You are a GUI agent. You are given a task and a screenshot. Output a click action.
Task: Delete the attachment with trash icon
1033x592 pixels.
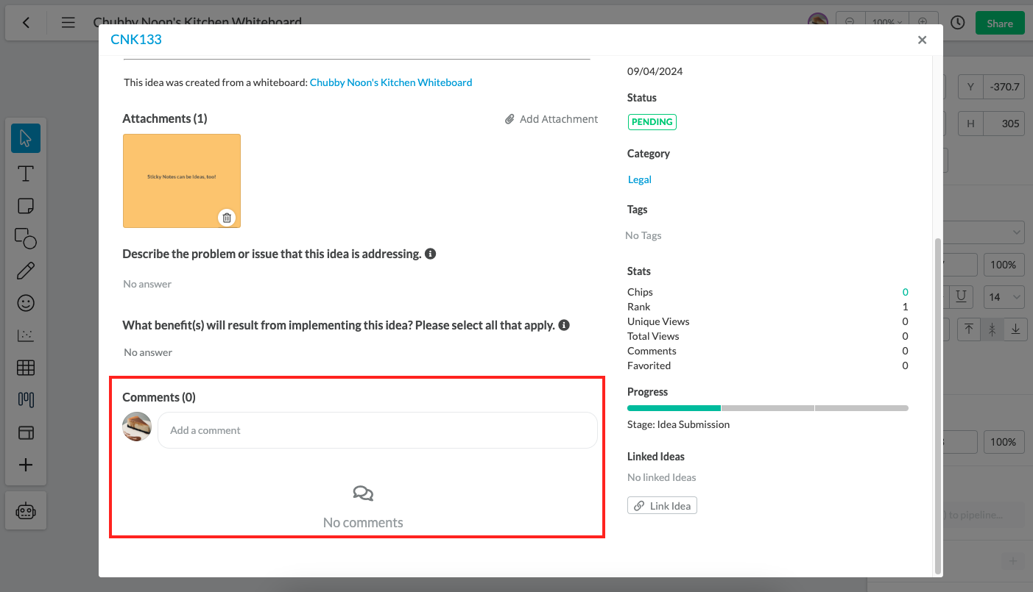point(227,218)
